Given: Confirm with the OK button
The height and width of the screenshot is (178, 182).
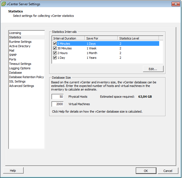Looking at the screenshot, I should click(146, 171).
